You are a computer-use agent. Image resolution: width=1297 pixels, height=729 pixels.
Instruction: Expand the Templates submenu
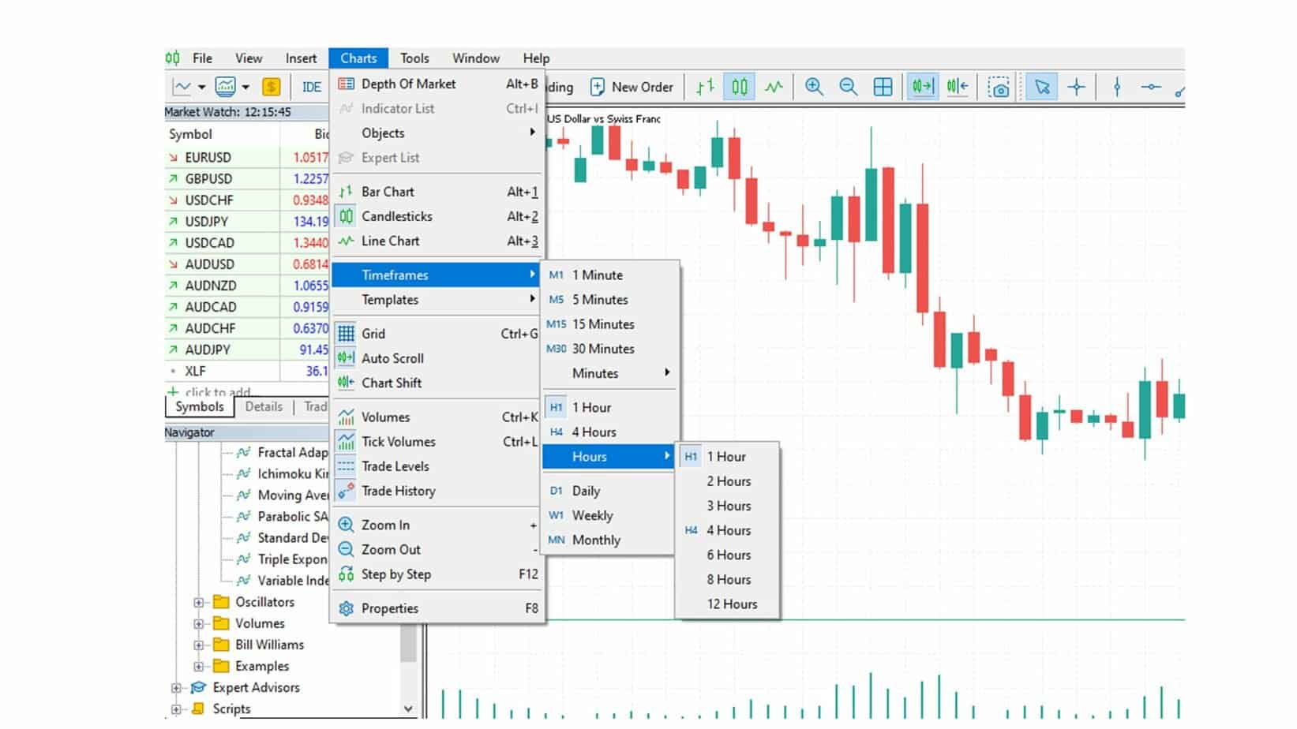click(438, 300)
